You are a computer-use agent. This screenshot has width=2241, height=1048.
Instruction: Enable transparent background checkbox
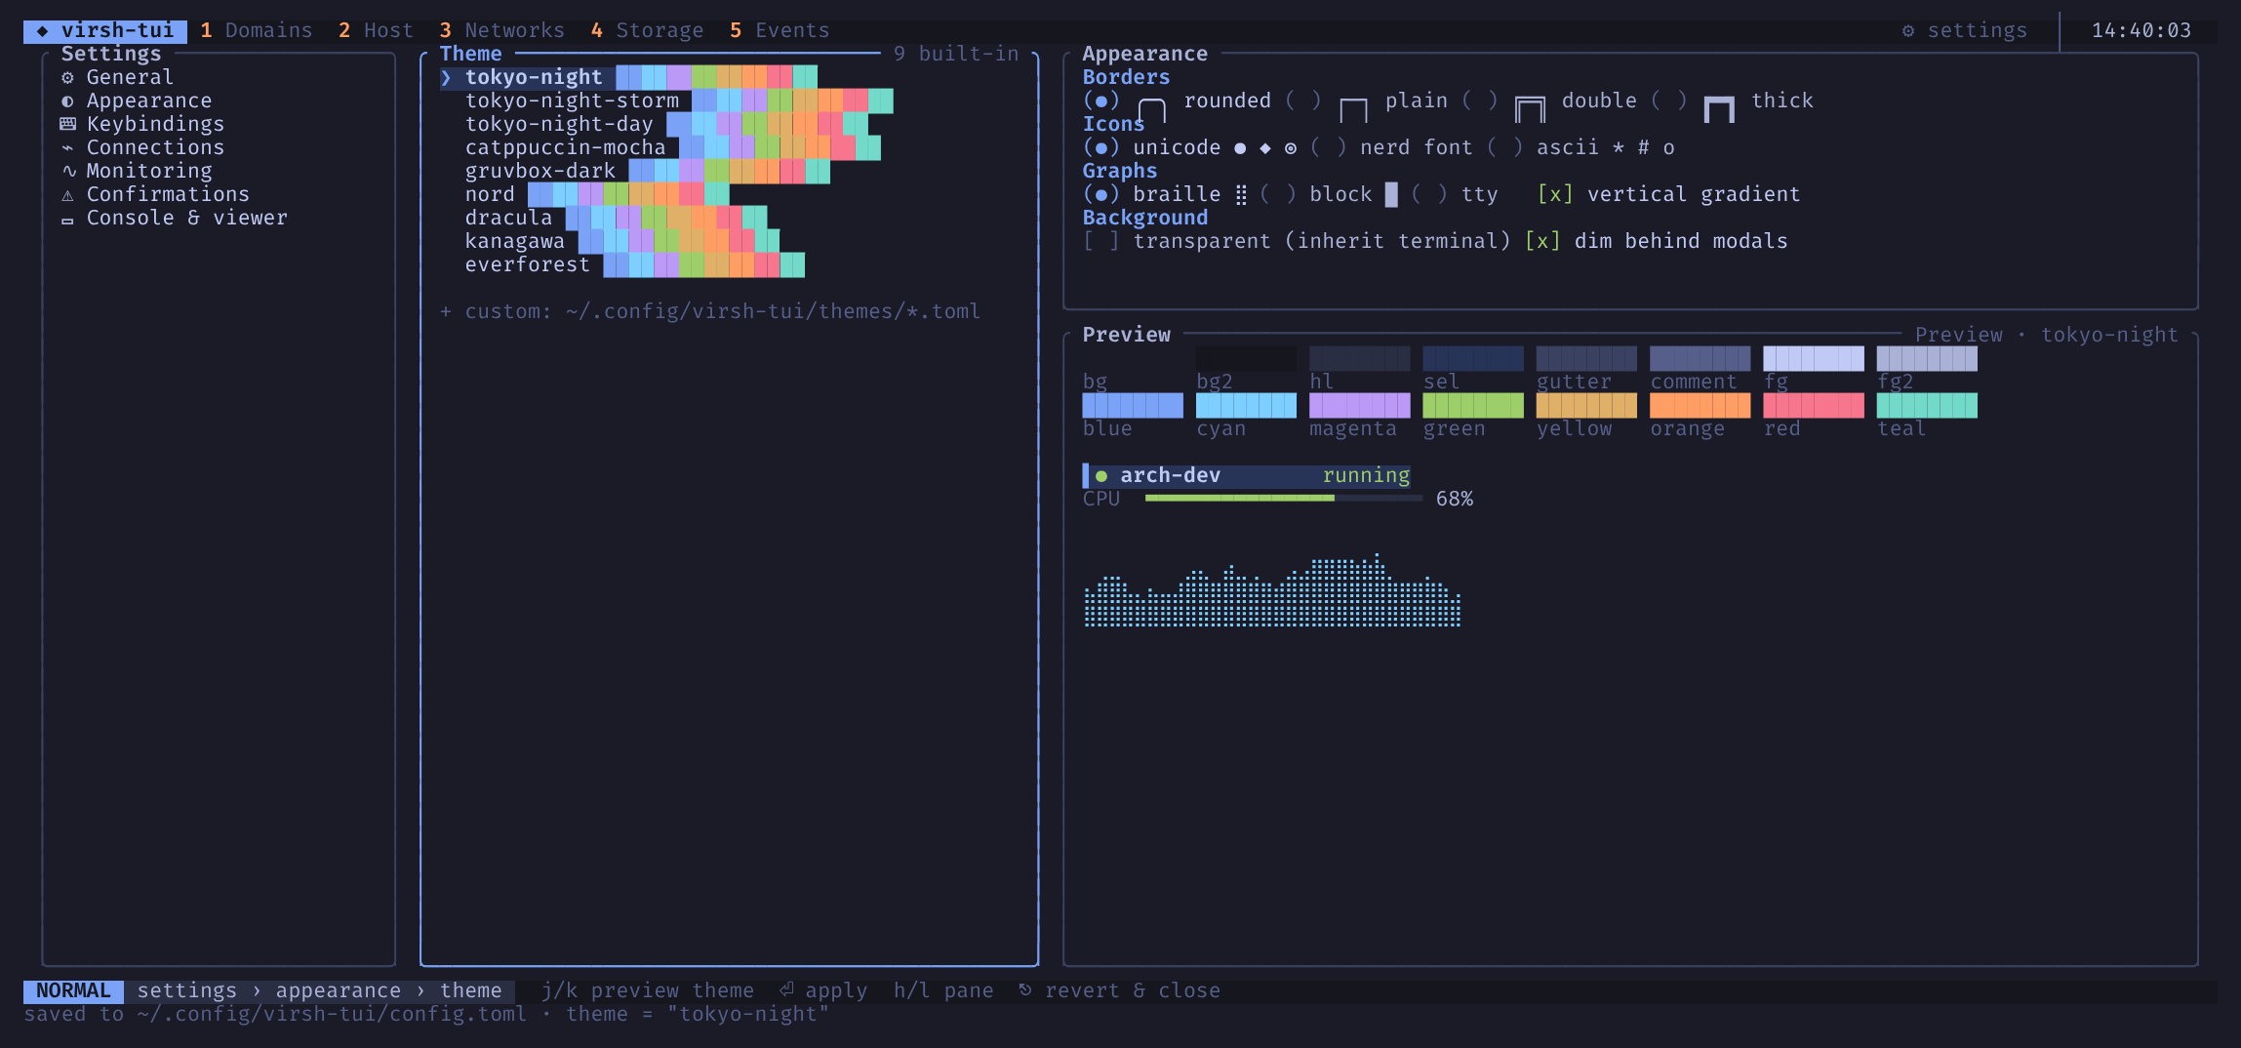coord(1100,241)
